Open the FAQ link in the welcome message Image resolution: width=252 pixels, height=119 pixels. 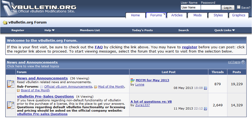point(99,47)
